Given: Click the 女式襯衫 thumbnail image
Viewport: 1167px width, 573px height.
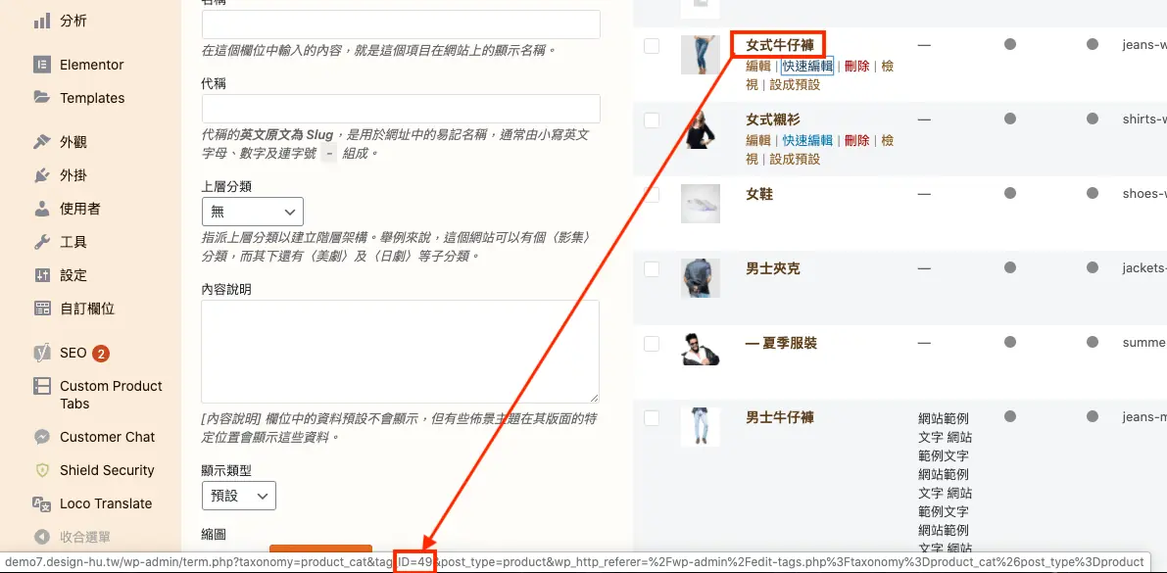Looking at the screenshot, I should [x=701, y=129].
